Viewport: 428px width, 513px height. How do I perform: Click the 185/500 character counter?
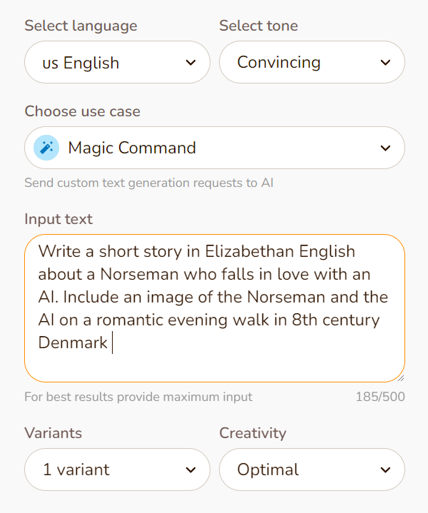[379, 397]
